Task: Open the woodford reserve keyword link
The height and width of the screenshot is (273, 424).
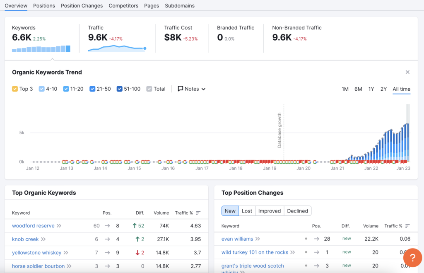Action: (33, 226)
